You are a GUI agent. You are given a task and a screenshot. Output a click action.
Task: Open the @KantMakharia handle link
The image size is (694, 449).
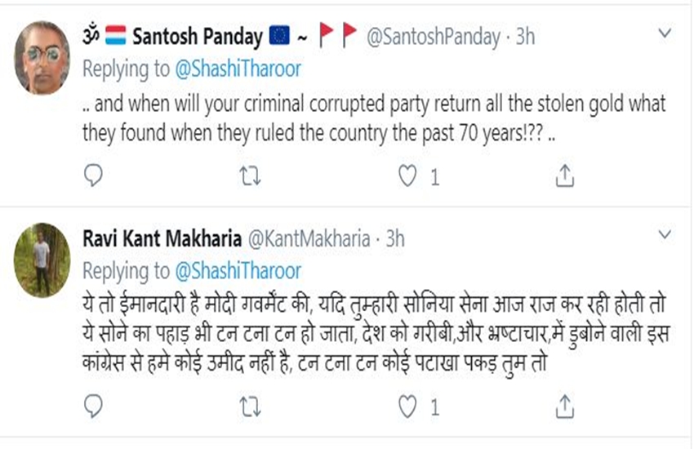click(307, 238)
